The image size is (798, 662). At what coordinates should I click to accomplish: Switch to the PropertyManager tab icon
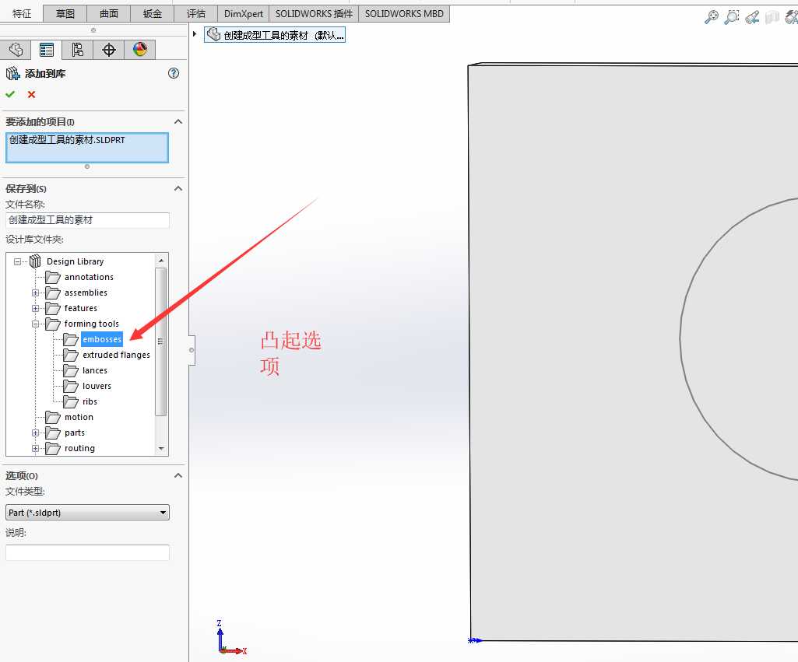[x=46, y=50]
